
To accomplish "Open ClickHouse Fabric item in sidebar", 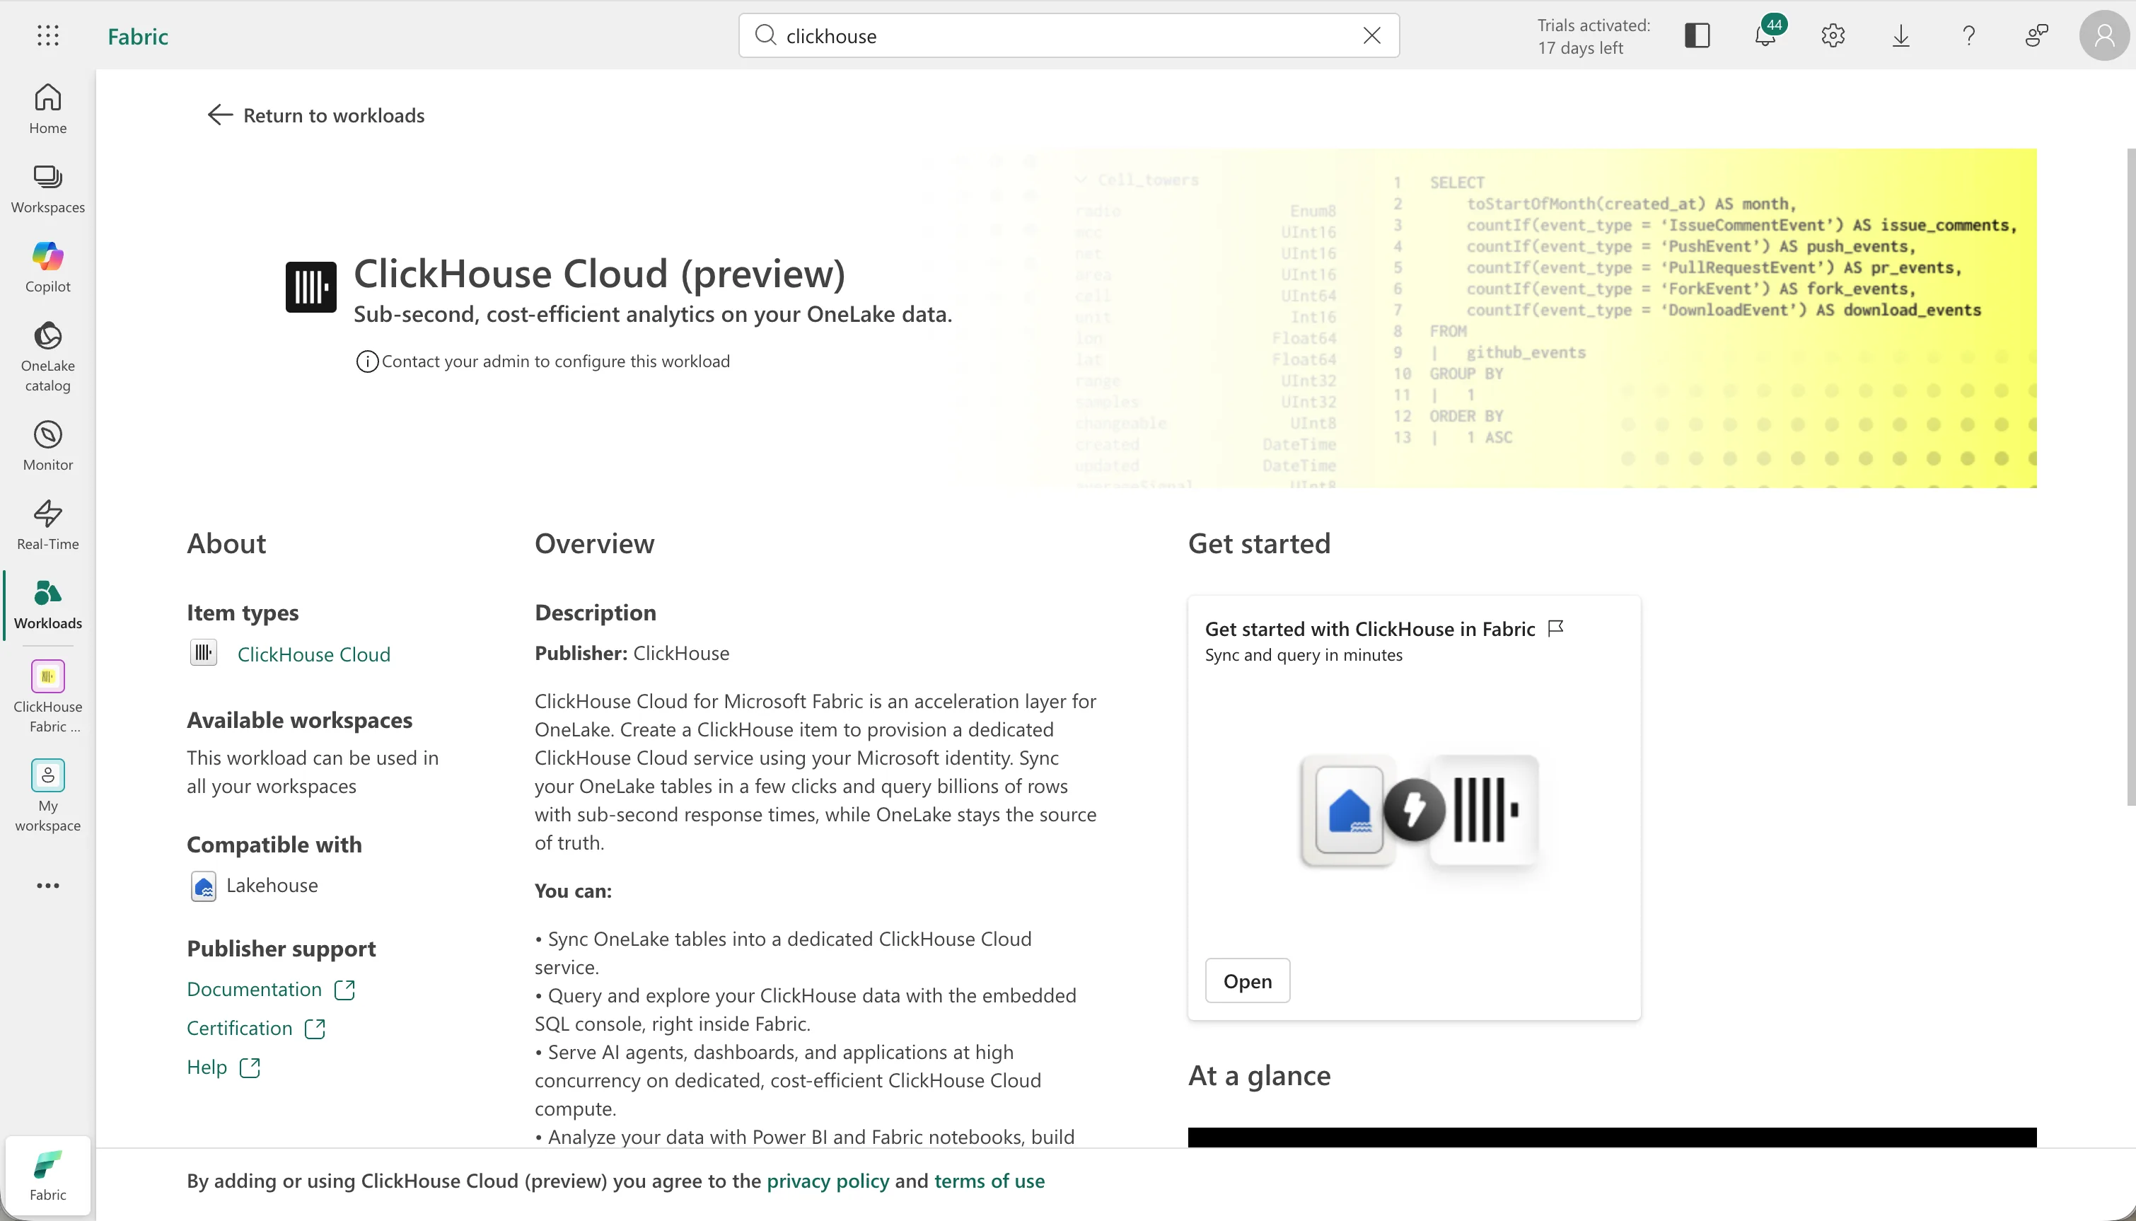I will 48,696.
